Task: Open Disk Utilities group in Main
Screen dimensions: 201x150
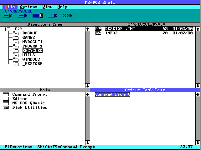Action: pyautogui.click(x=30, y=107)
